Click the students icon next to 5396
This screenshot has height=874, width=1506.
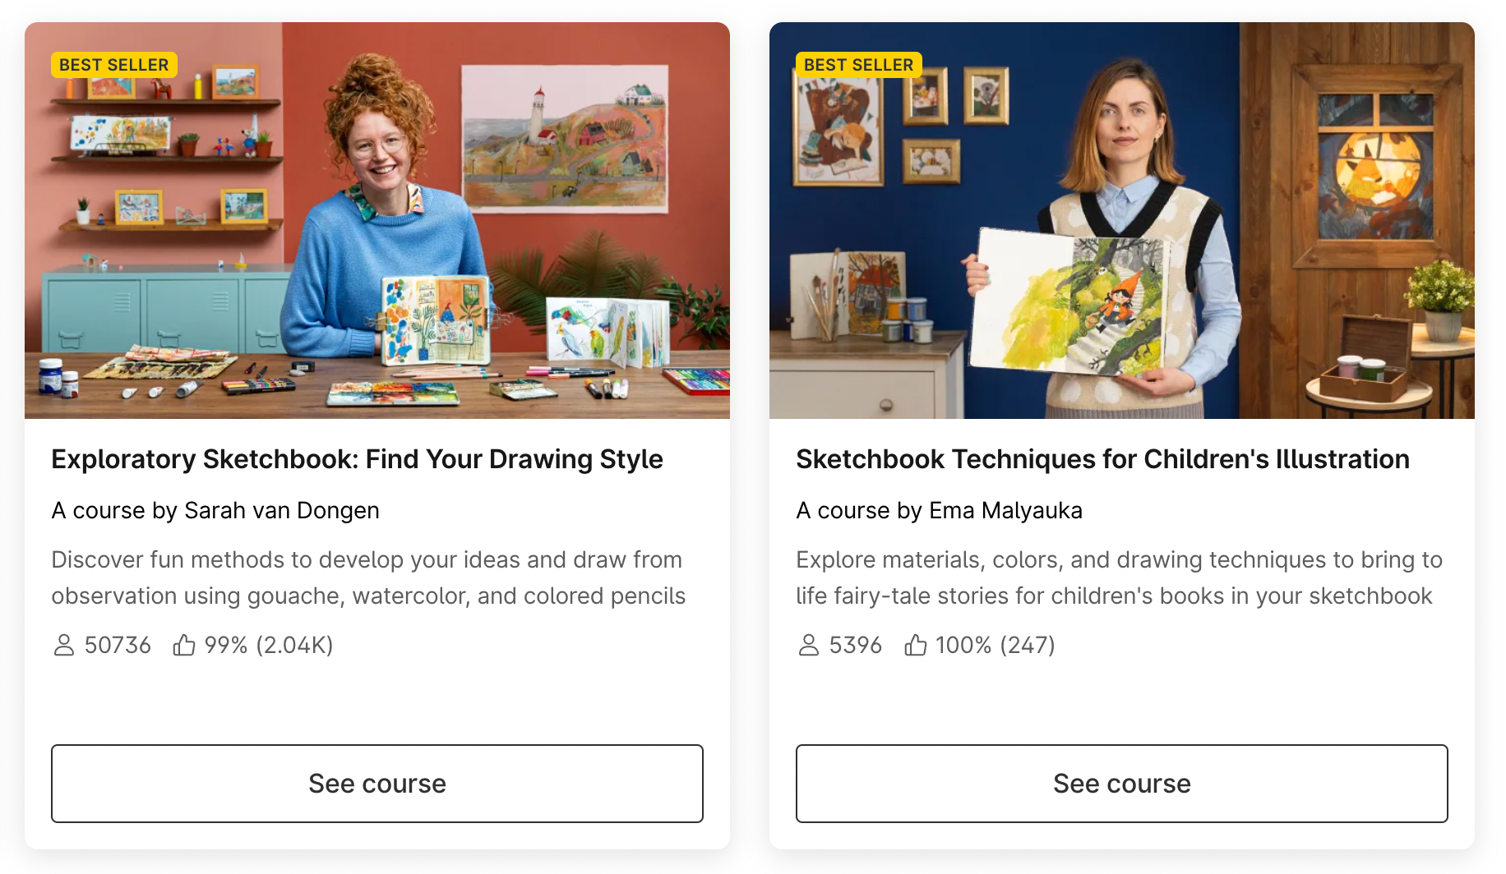808,645
